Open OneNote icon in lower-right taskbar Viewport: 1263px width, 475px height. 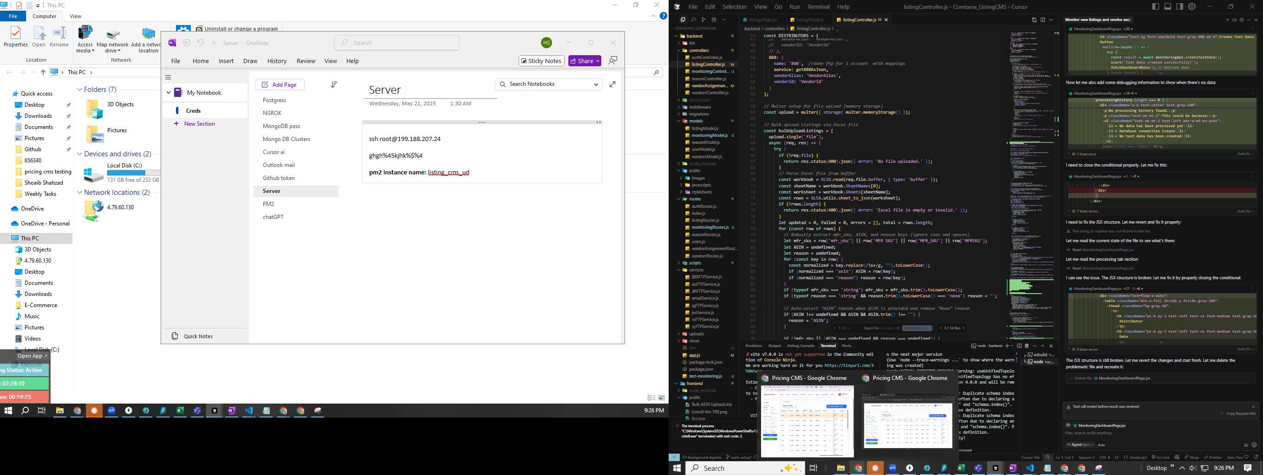tap(1012, 468)
